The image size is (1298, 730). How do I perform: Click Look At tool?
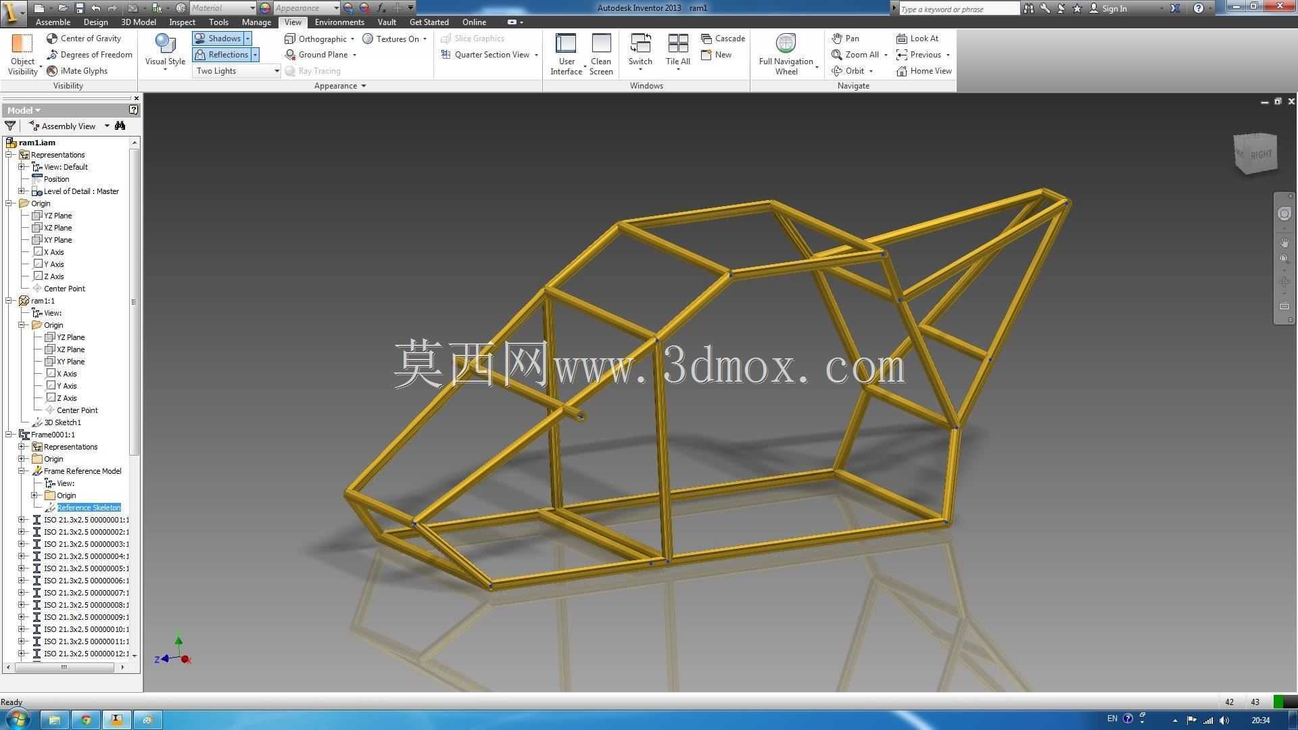tap(917, 39)
